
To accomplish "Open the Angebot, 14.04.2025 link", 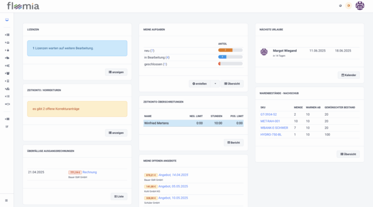I will click(173, 174).
